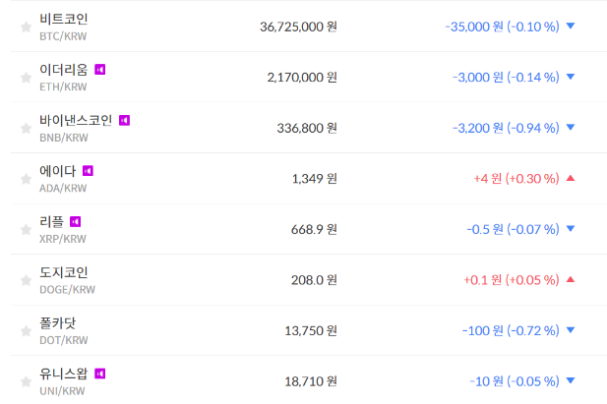Toggle favorite star for 비트코인
Viewport: 607px width, 404px height.
[26, 27]
